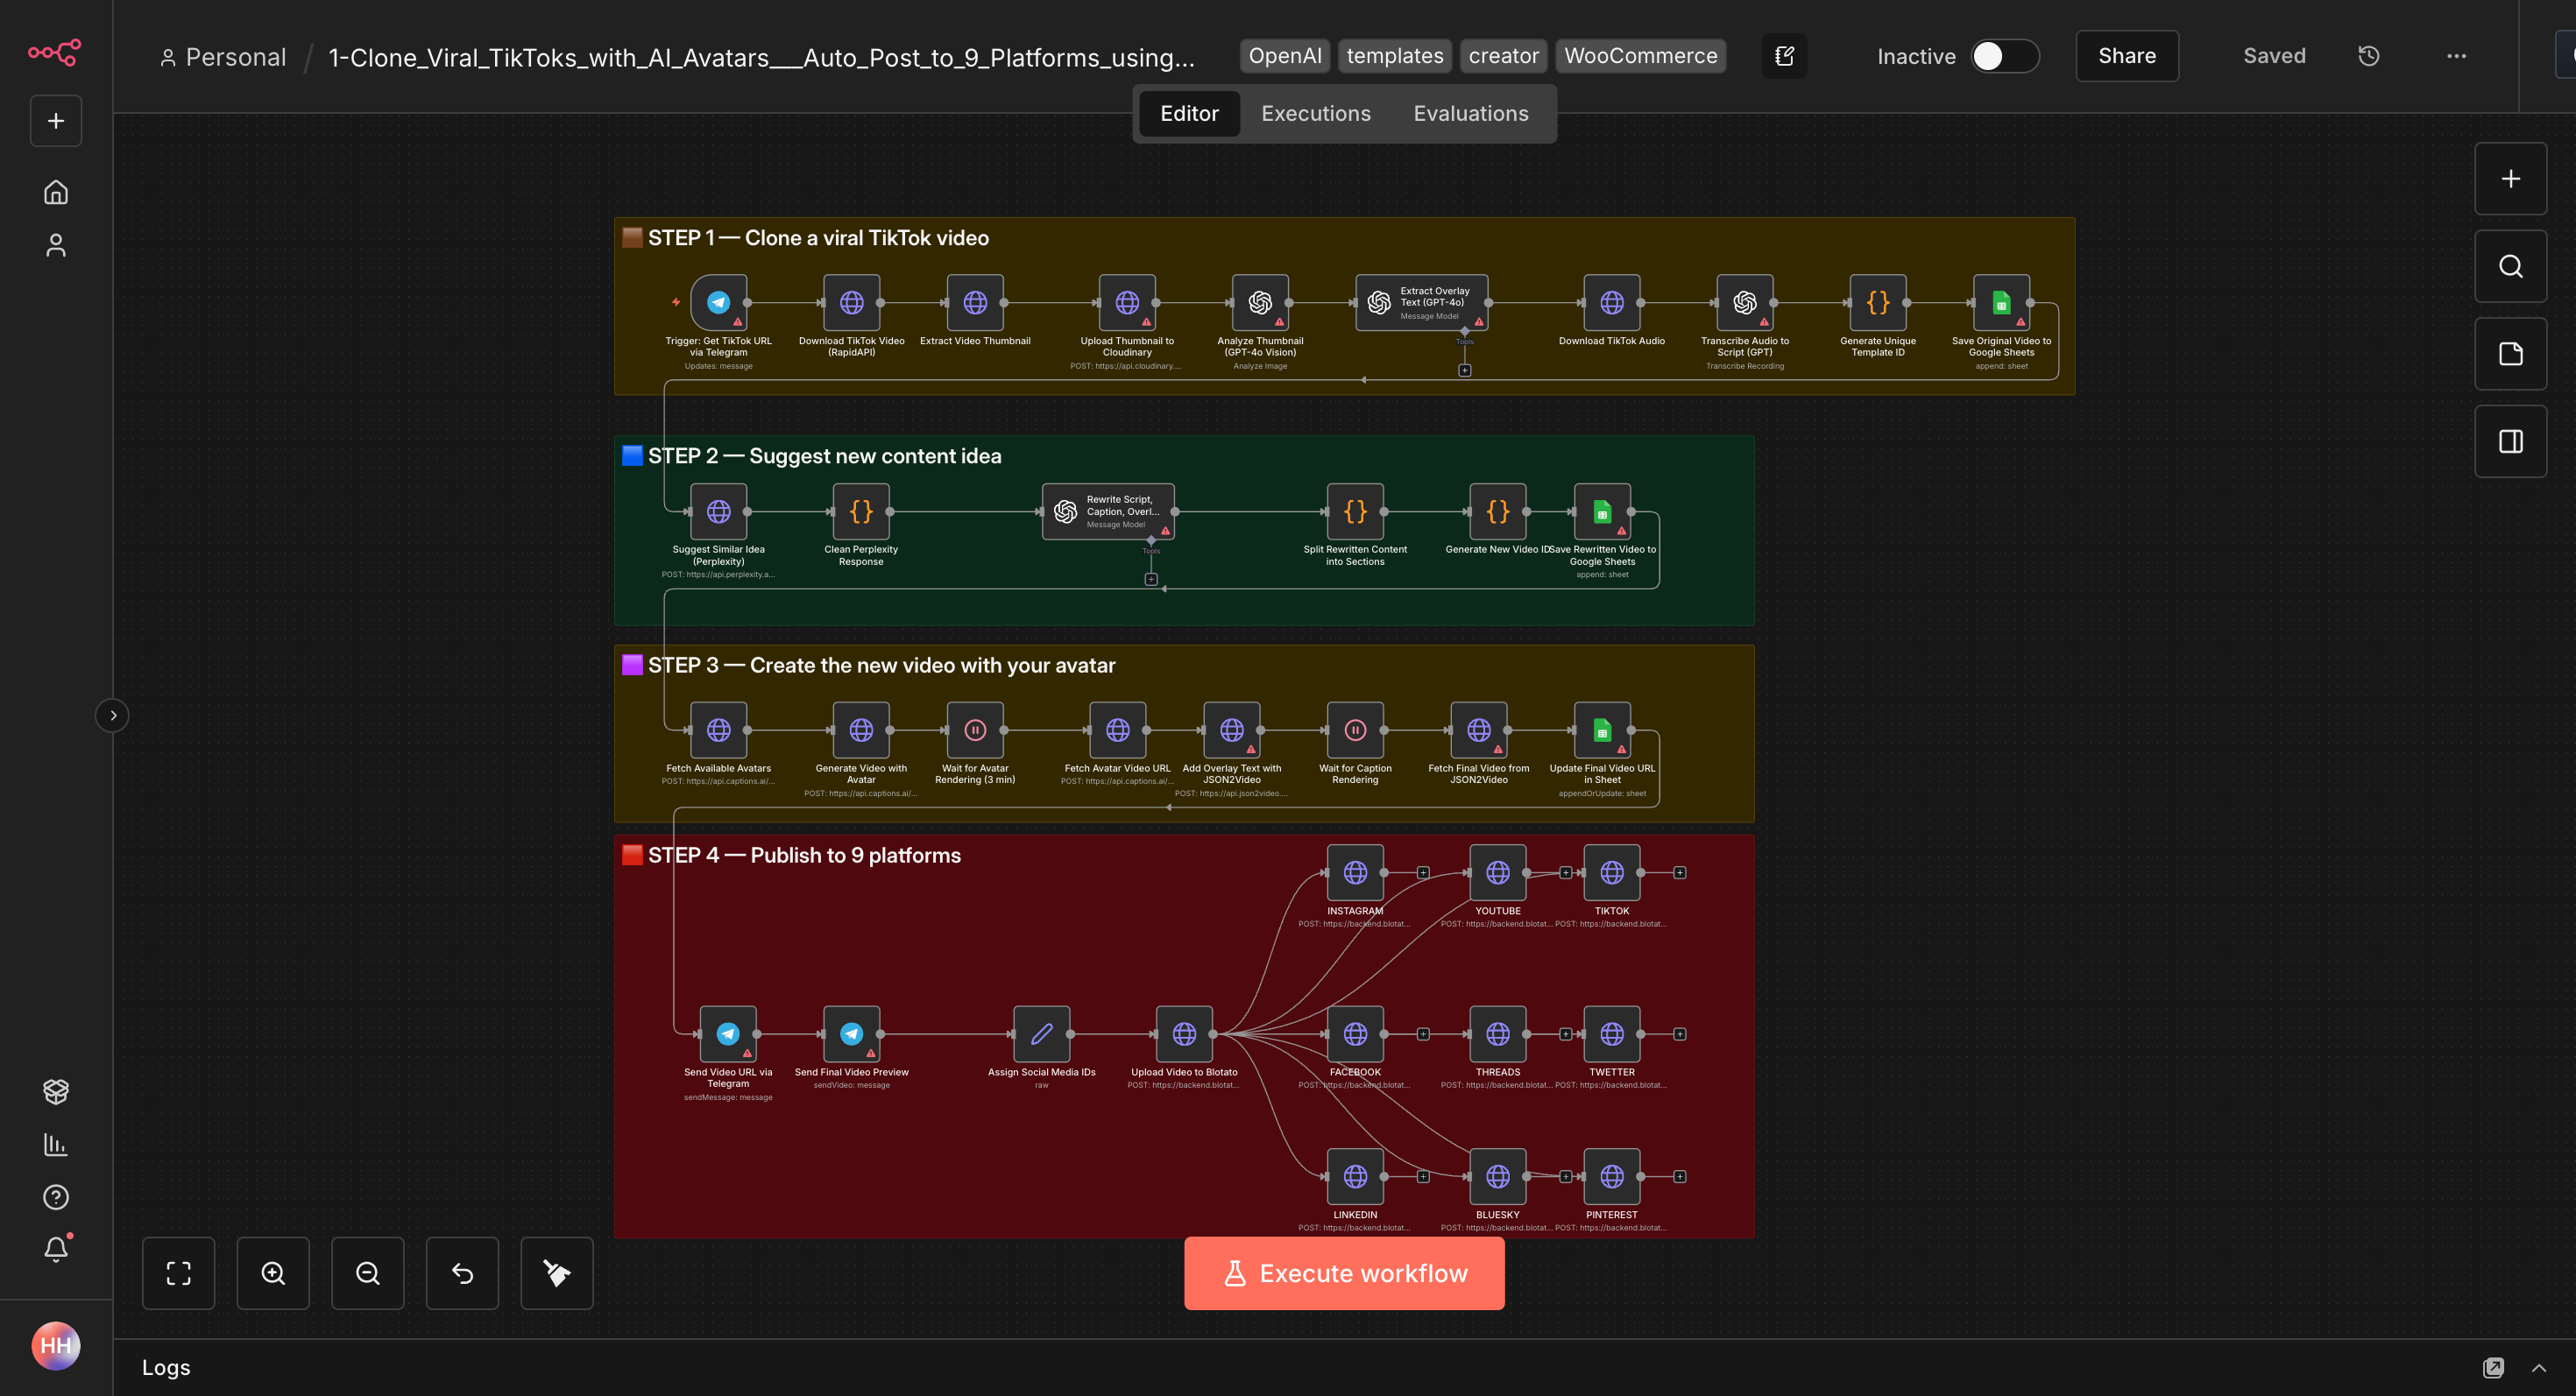The height and width of the screenshot is (1396, 2576).
Task: Expand the collapsed left sidebar chevron
Action: coord(113,716)
